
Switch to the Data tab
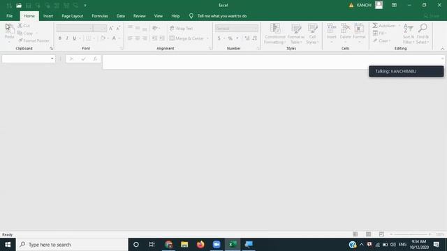[121, 16]
